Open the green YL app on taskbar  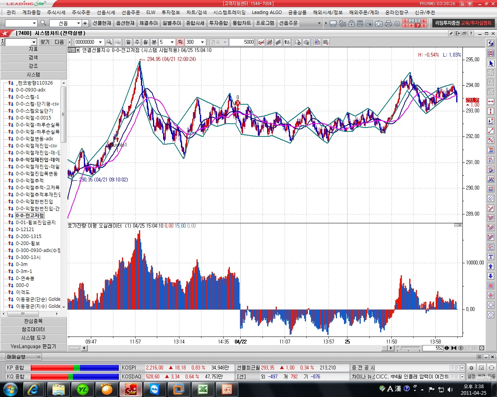82,389
